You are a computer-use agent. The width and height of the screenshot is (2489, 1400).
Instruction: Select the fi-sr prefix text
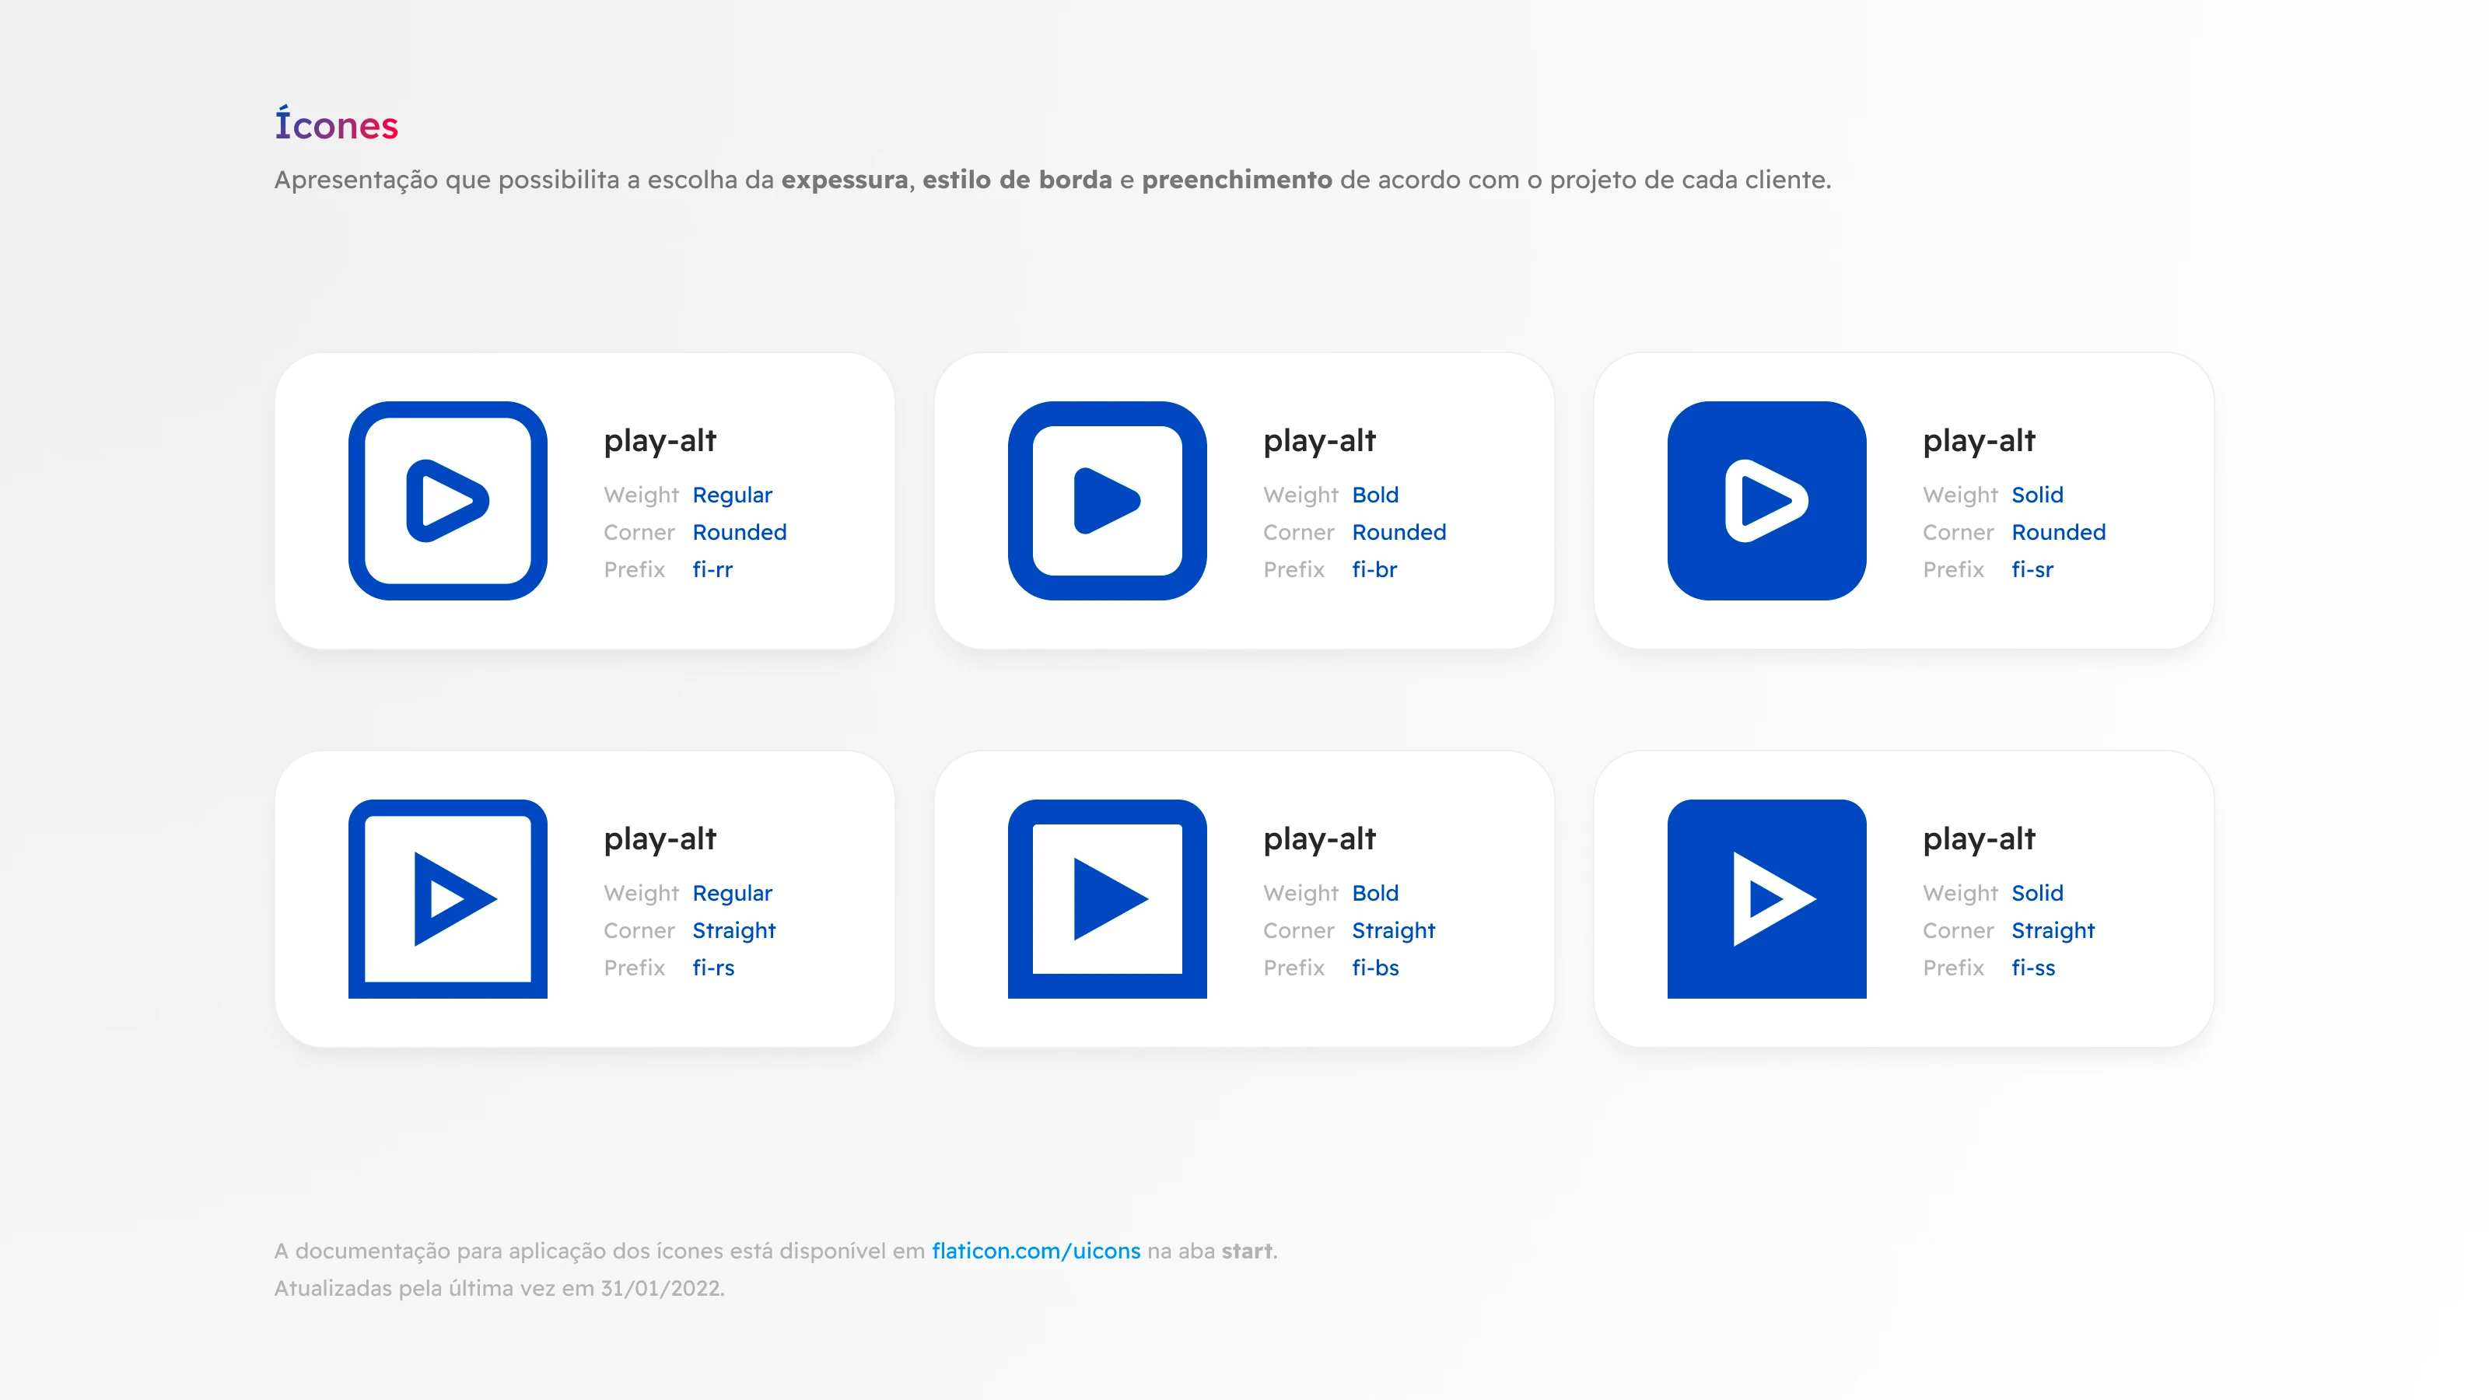click(2032, 569)
